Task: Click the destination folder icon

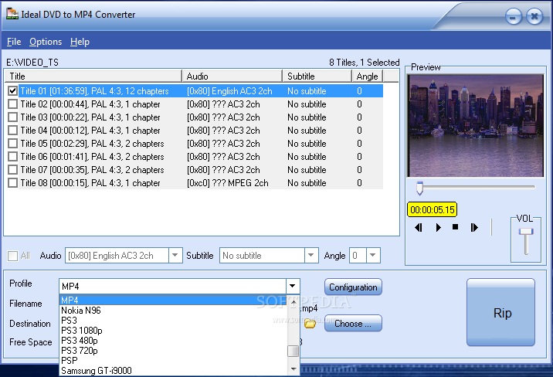Action: click(310, 324)
